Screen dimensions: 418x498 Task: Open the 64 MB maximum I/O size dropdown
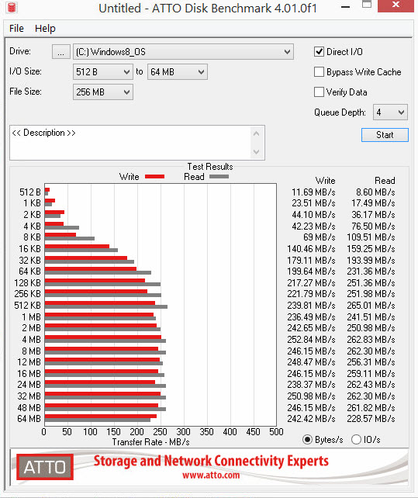pyautogui.click(x=178, y=72)
